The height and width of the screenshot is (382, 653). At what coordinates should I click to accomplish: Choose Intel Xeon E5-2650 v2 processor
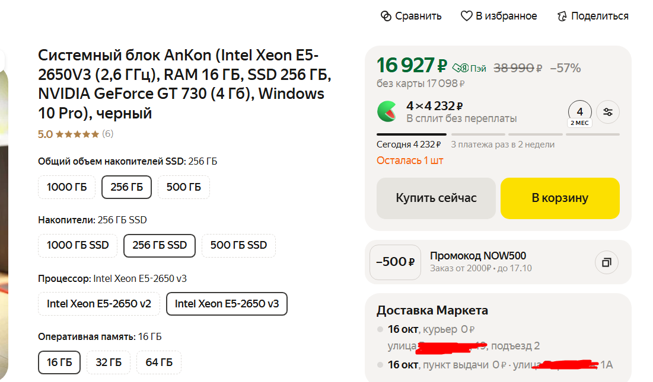click(99, 304)
